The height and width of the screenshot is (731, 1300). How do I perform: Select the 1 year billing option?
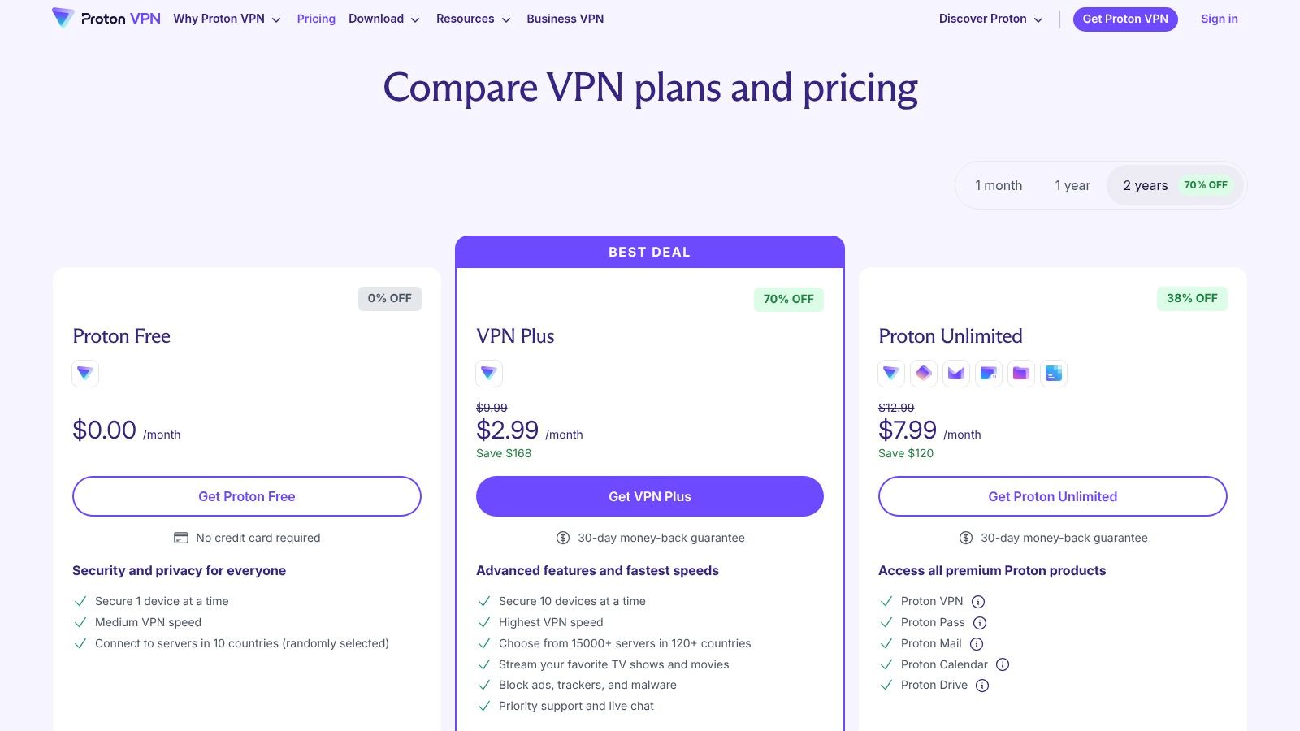click(x=1072, y=185)
